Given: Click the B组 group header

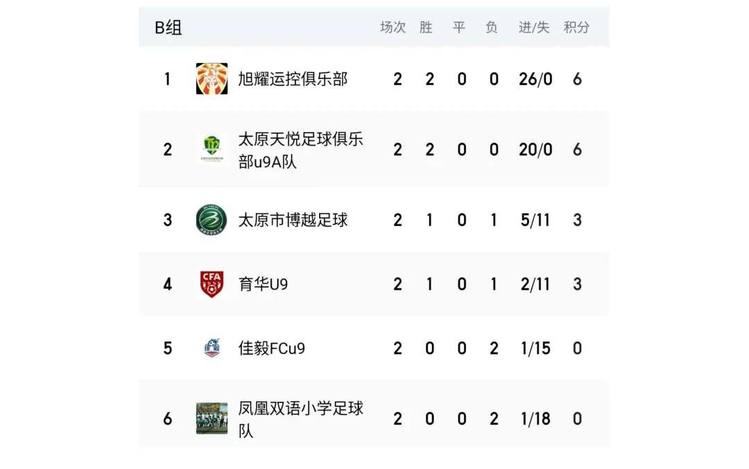Looking at the screenshot, I should point(168,27).
